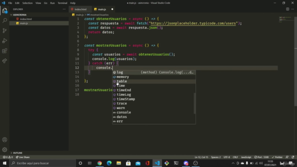Screen dimensions: 297x167
Task: Open Edge from taskbar
Action: (109, 163)
